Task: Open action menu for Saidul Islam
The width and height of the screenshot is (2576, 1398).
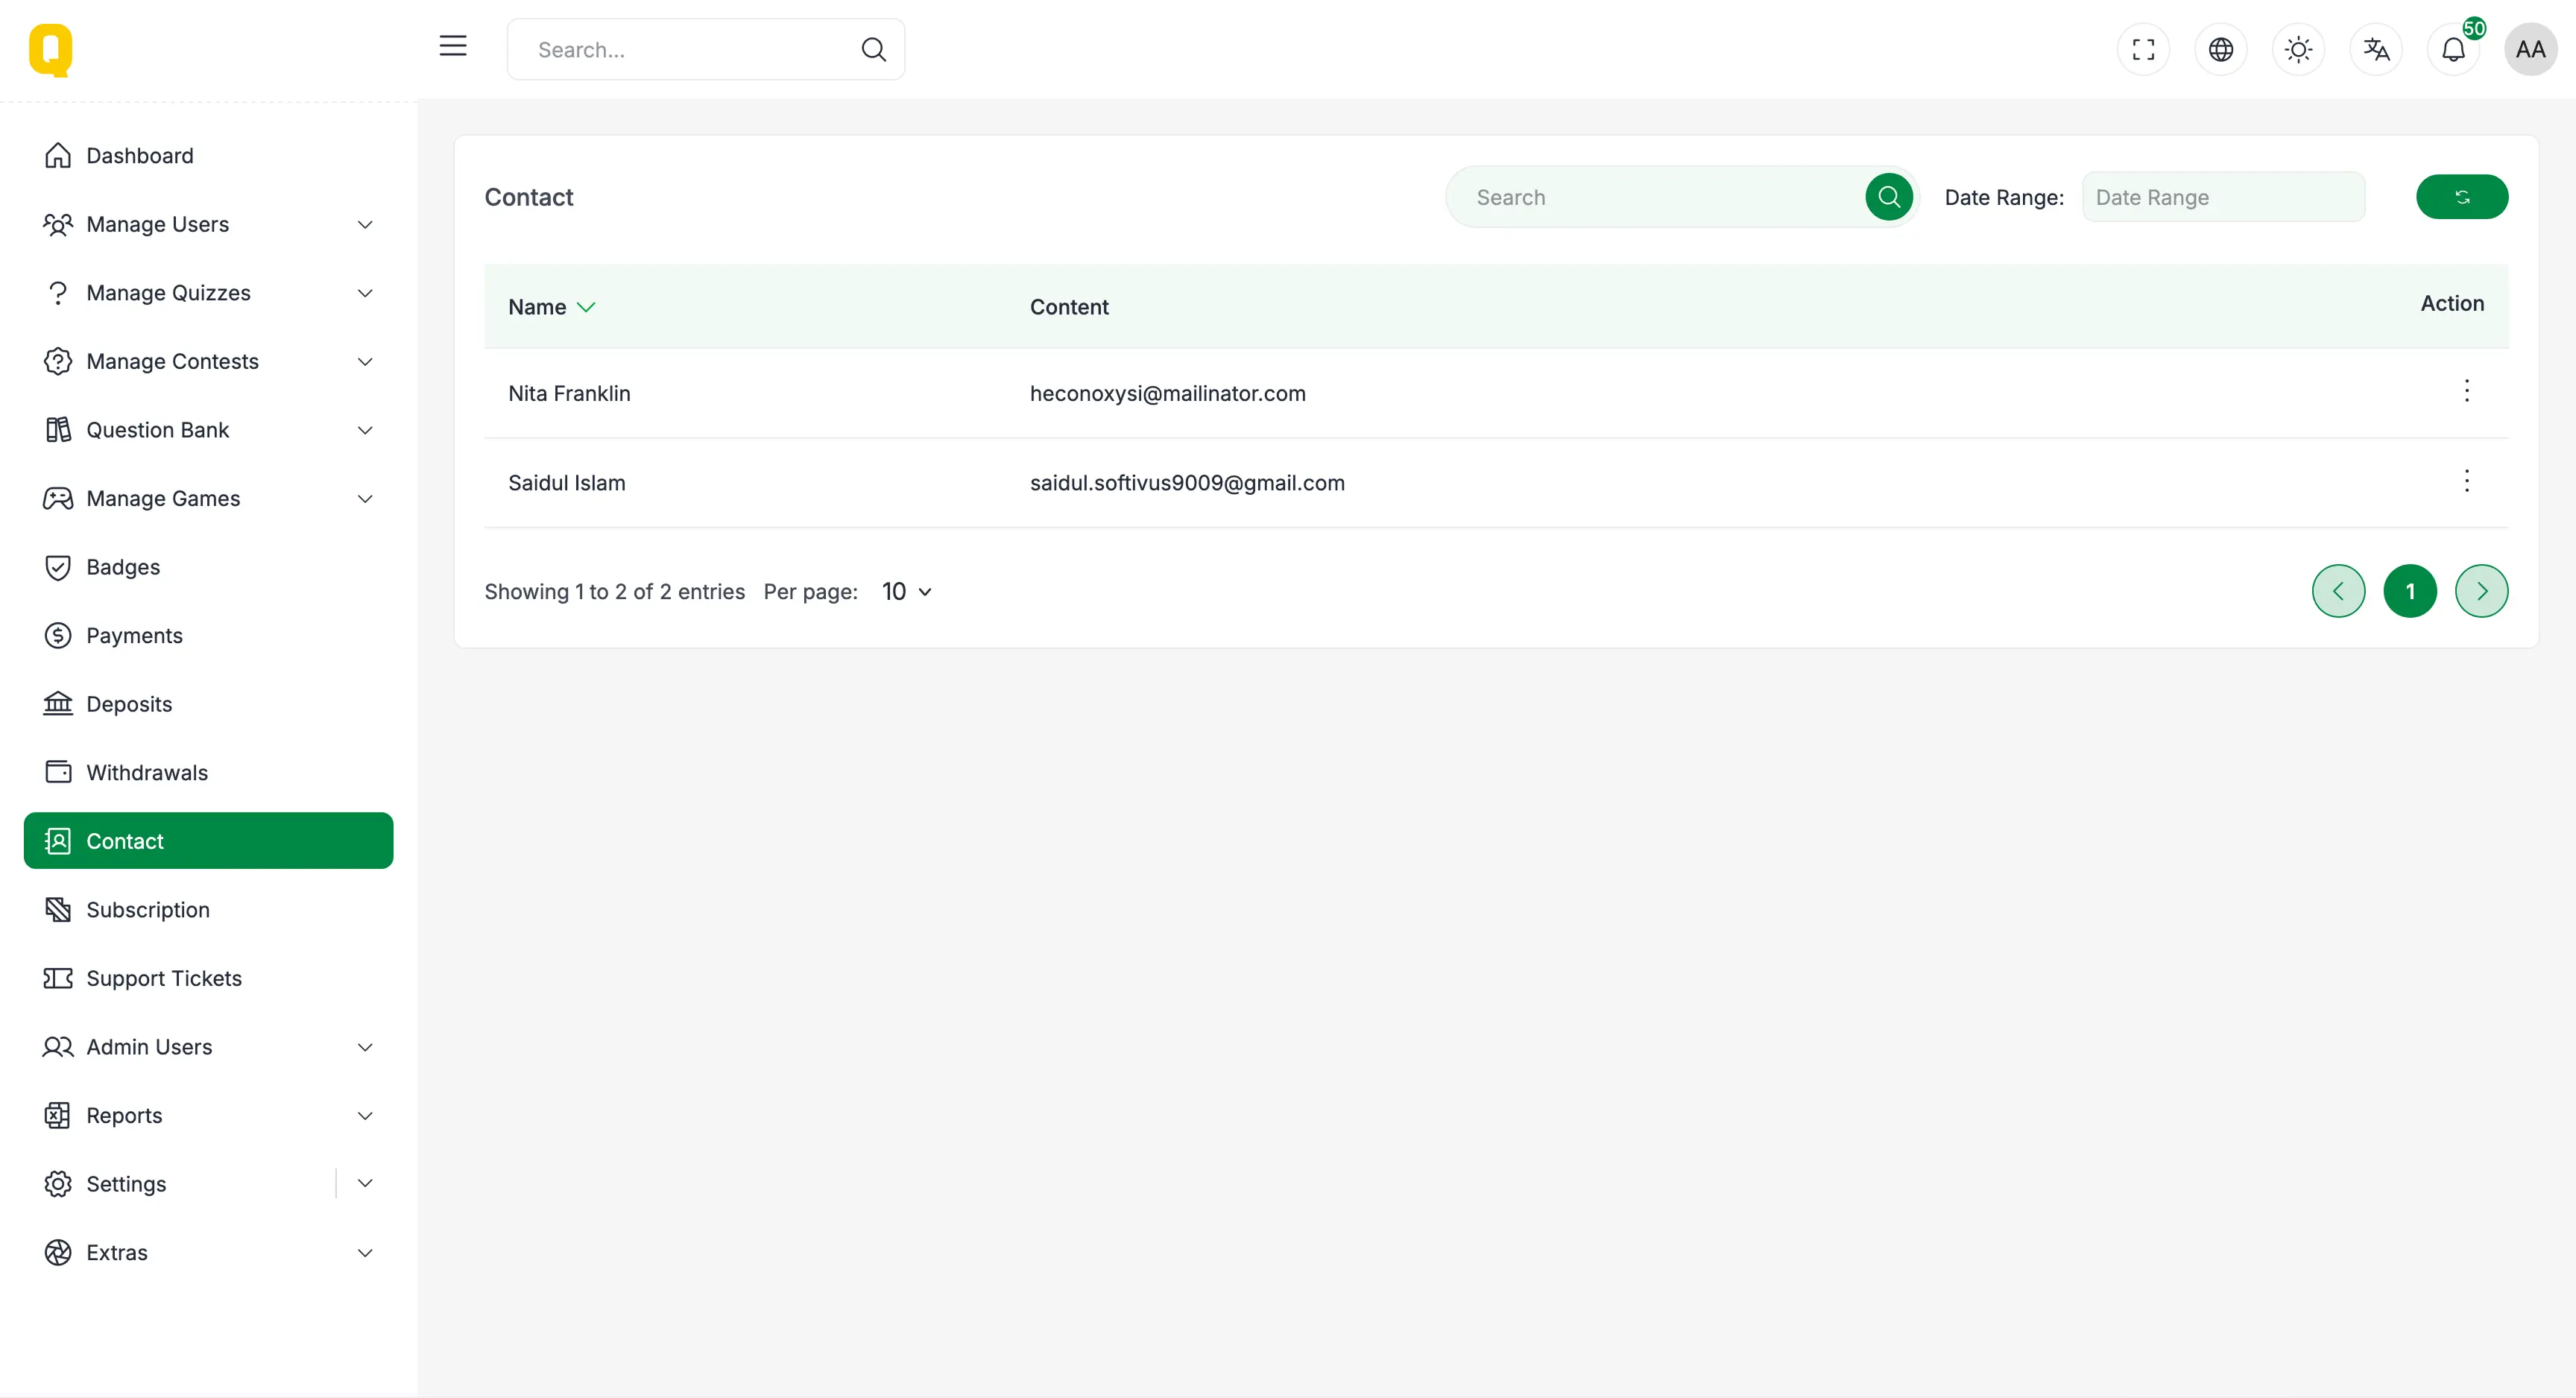Action: tap(2466, 481)
